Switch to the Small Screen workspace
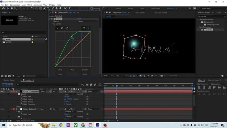This screenshot has width=227, height=128. pos(155,9)
